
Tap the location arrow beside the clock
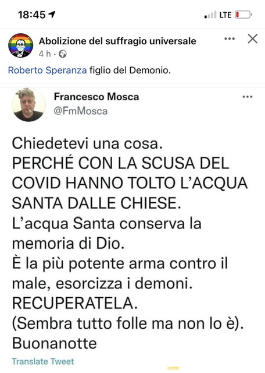tap(52, 15)
